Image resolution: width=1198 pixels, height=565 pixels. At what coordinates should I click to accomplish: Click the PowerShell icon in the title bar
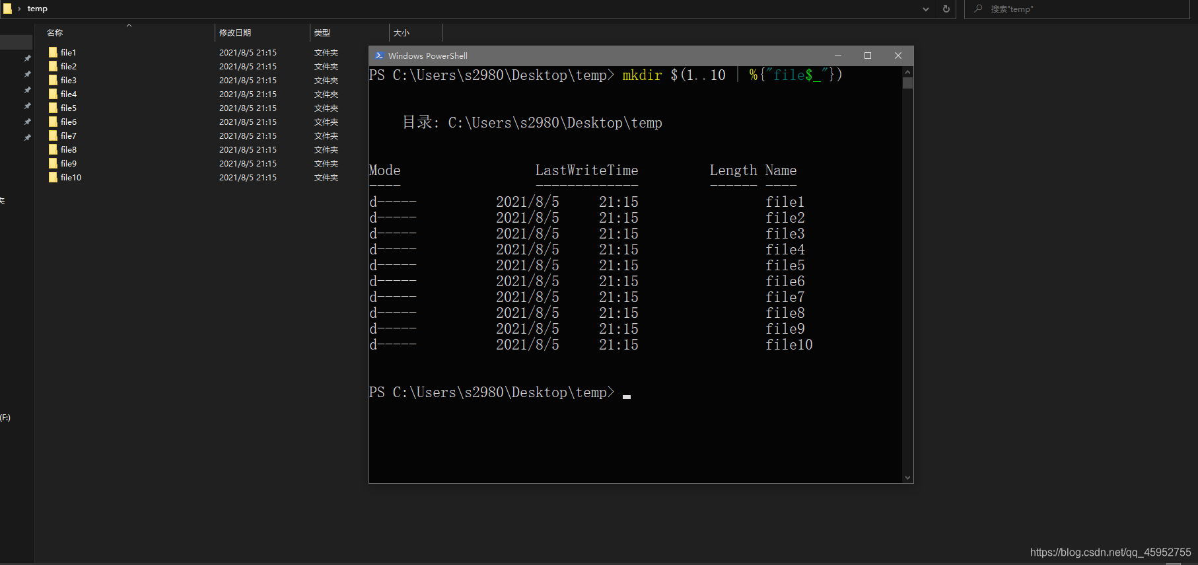point(379,56)
